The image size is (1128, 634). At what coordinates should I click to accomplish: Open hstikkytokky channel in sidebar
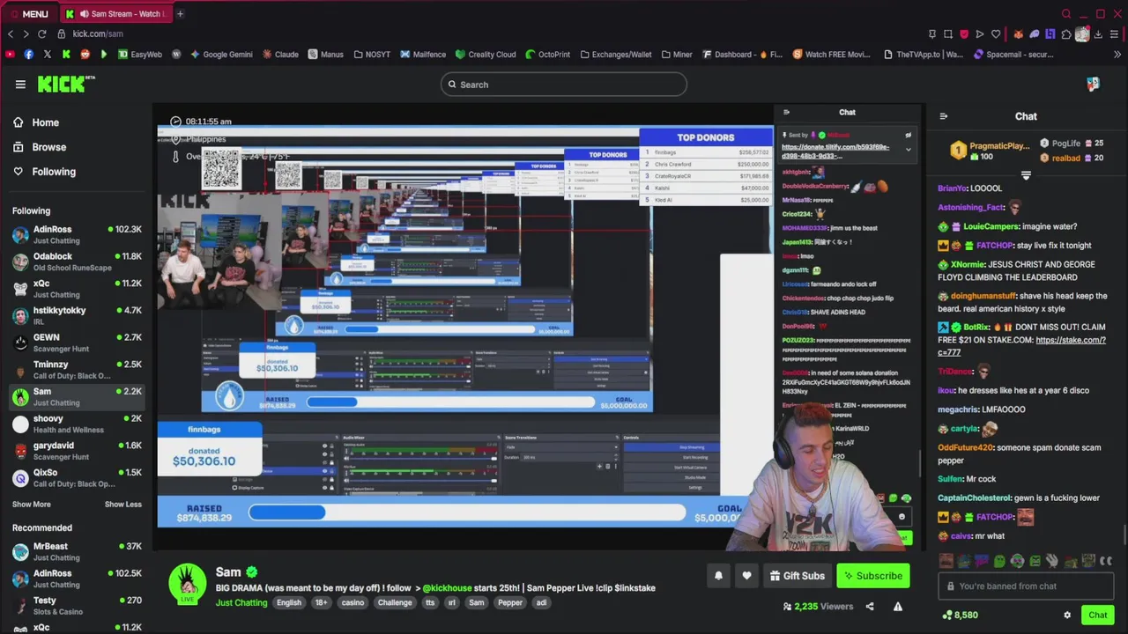click(77, 315)
